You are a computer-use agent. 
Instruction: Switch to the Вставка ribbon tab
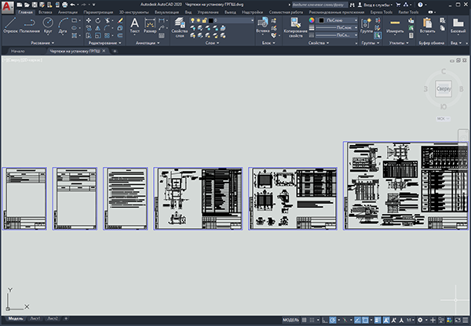point(45,13)
